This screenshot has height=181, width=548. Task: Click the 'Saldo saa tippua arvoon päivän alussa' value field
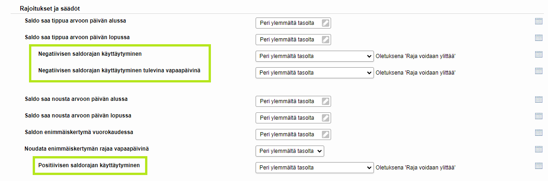coord(293,23)
